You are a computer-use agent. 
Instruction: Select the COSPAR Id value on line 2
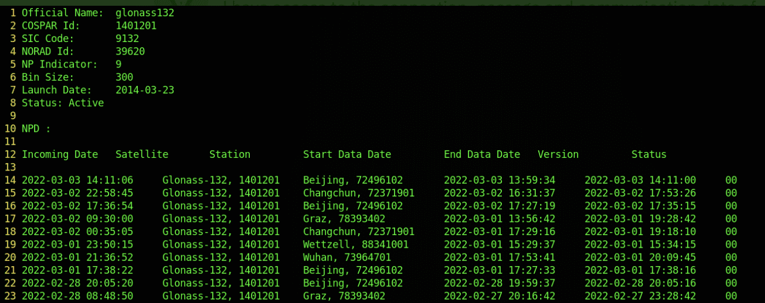[x=136, y=26]
